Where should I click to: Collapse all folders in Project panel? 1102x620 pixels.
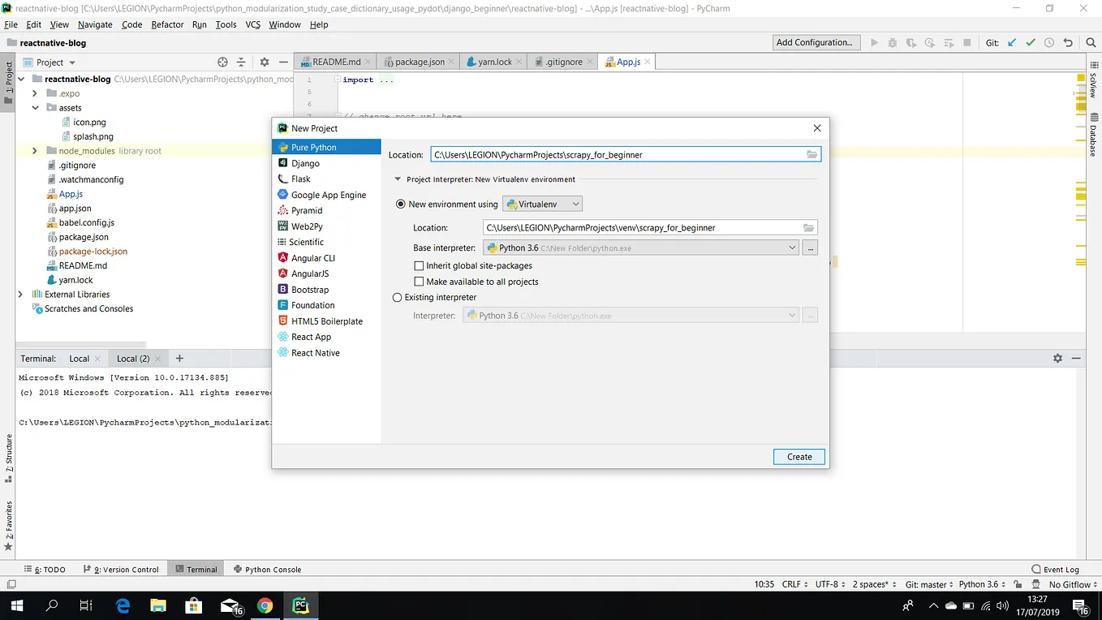click(240, 62)
